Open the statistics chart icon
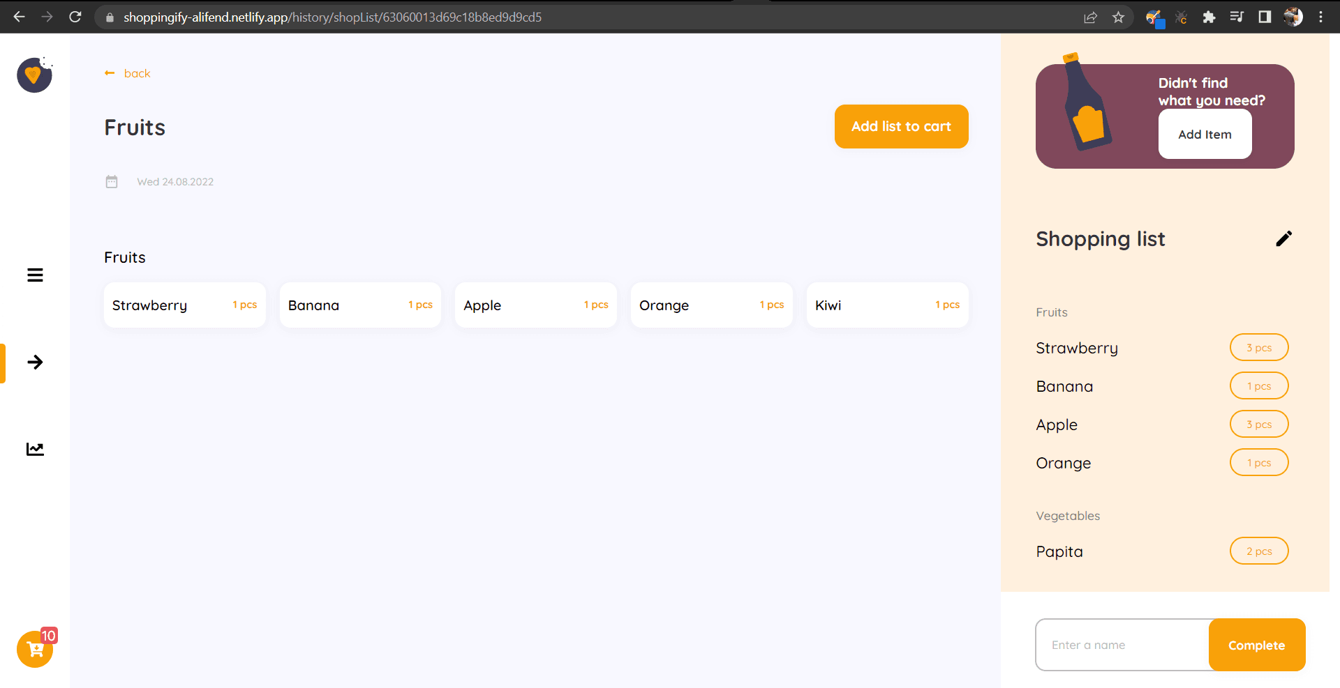Viewport: 1340px width, 688px height. (35, 449)
